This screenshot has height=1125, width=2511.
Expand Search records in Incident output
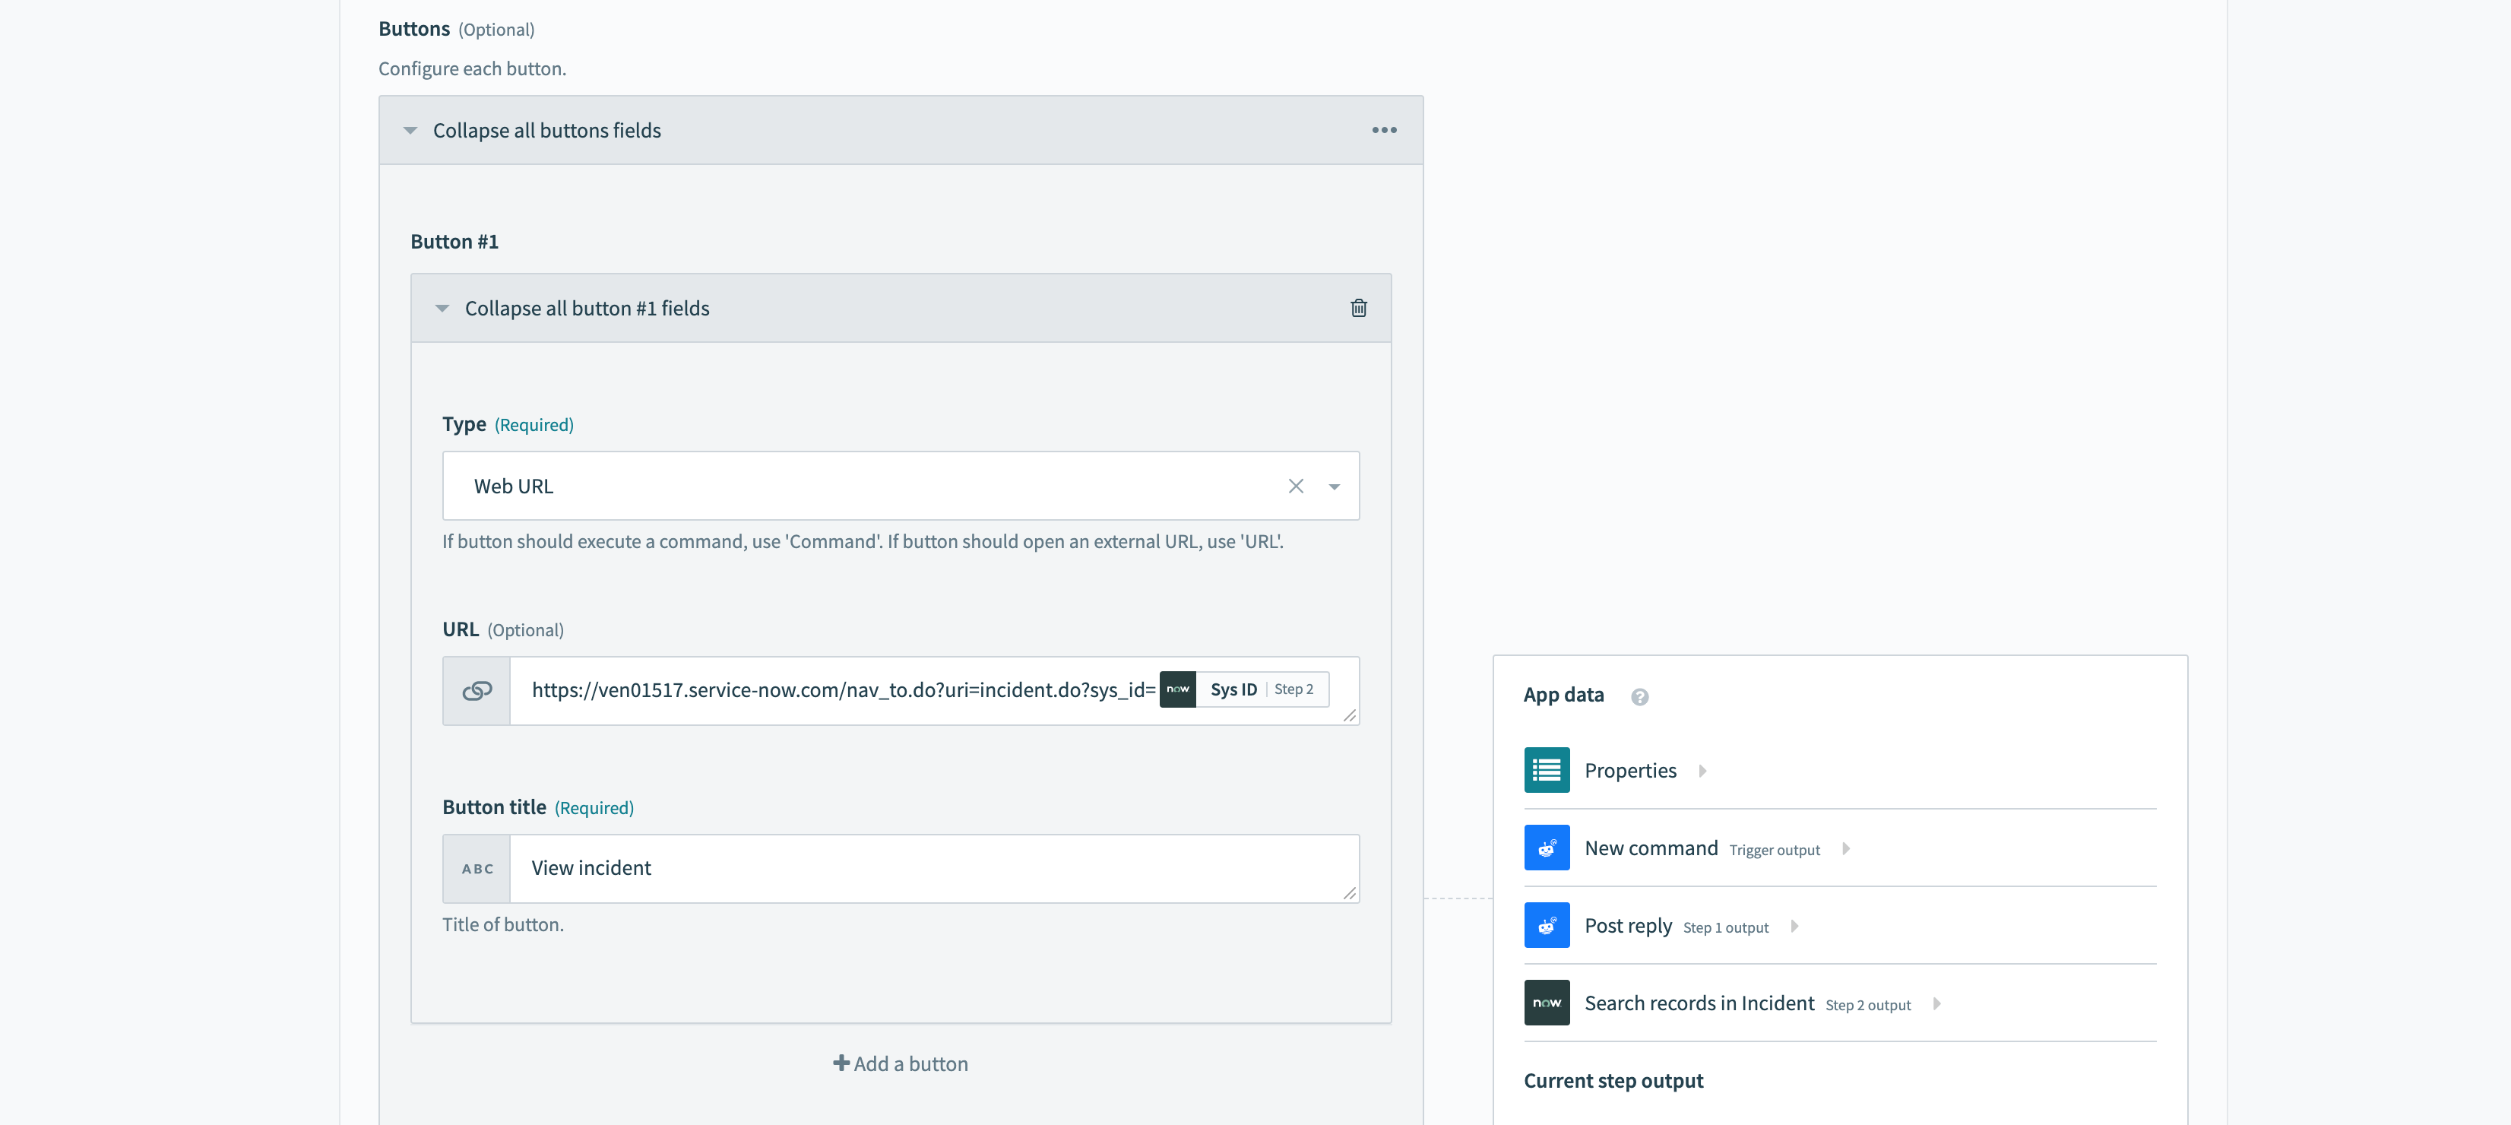pyautogui.click(x=1937, y=1003)
